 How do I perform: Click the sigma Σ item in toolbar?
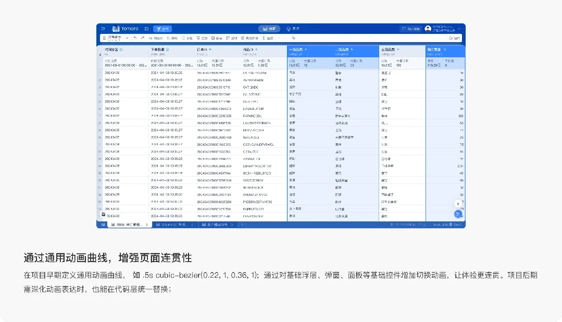pos(268,38)
